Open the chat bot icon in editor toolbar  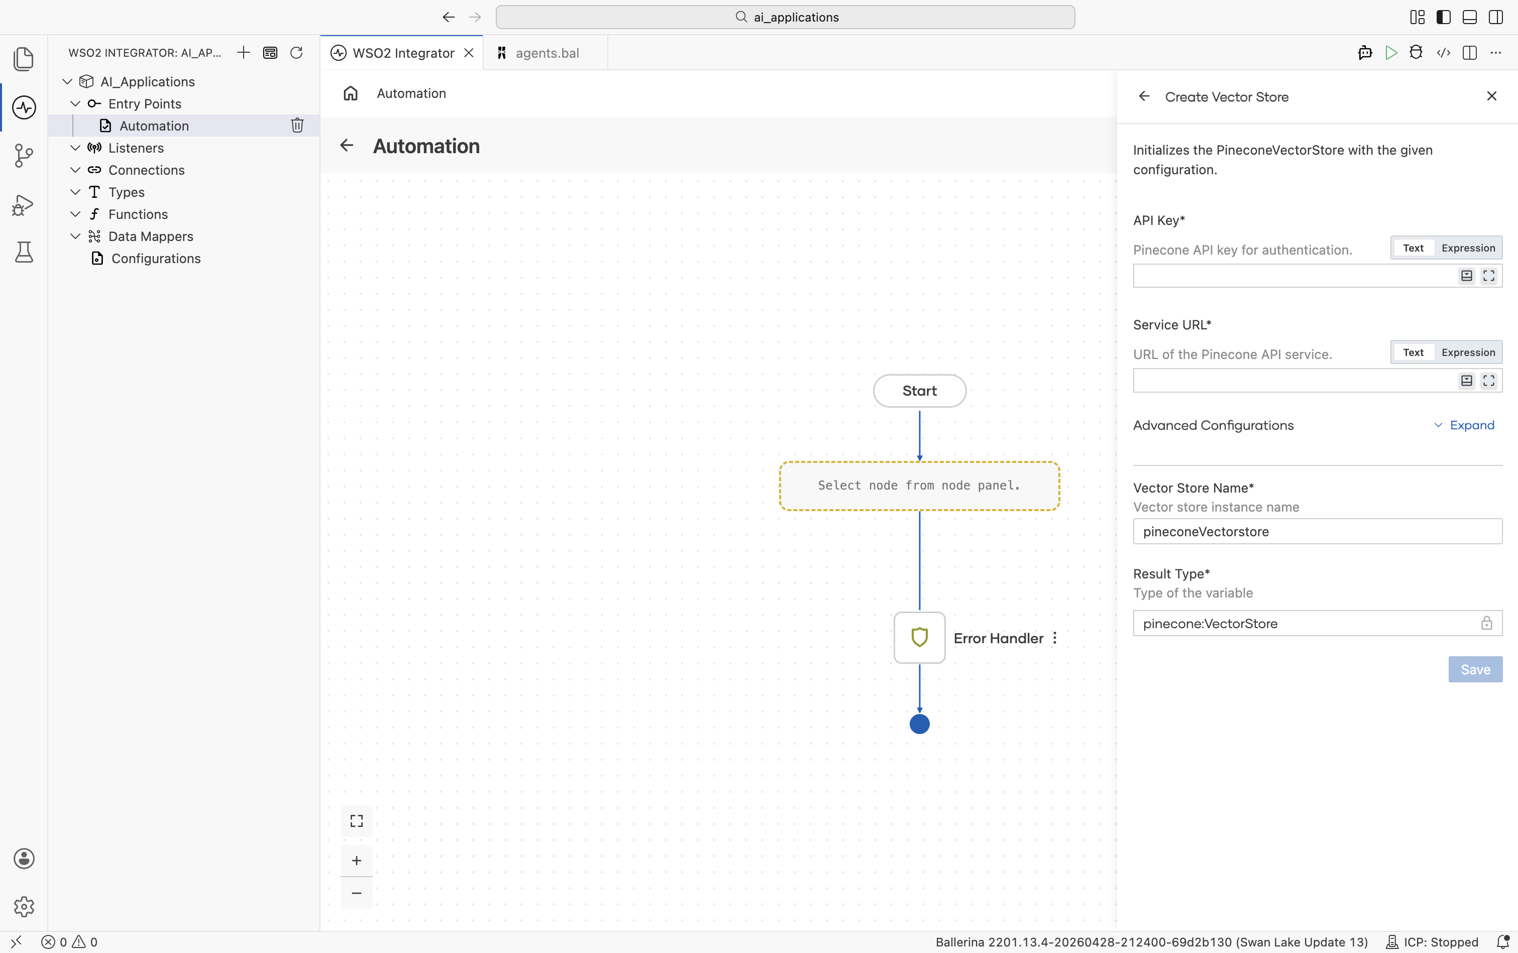tap(1365, 52)
